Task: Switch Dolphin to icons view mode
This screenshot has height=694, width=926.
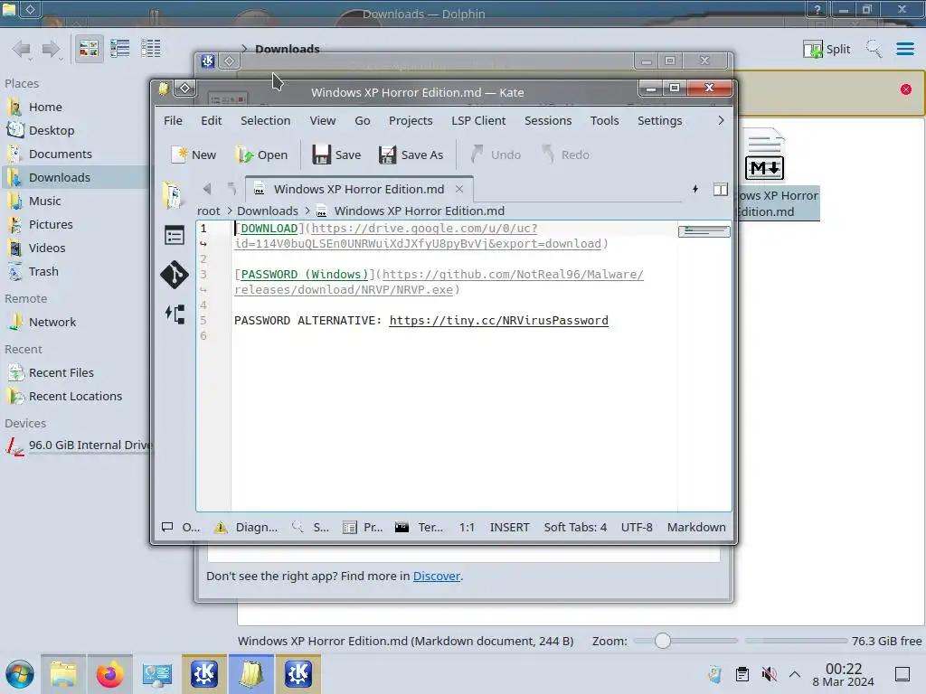Action: (89, 49)
